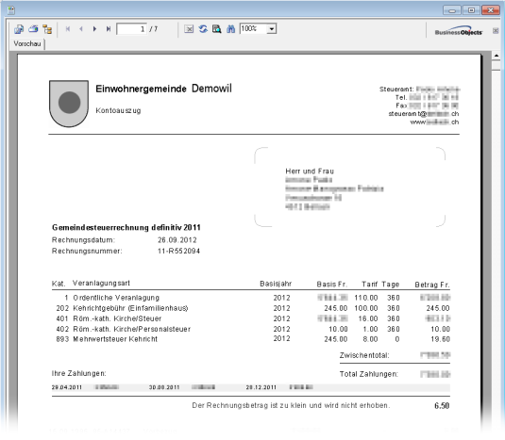Image resolution: width=505 pixels, height=440 pixels.
Task: Click the 'Zwischentotal:' label
Action: pos(364,355)
